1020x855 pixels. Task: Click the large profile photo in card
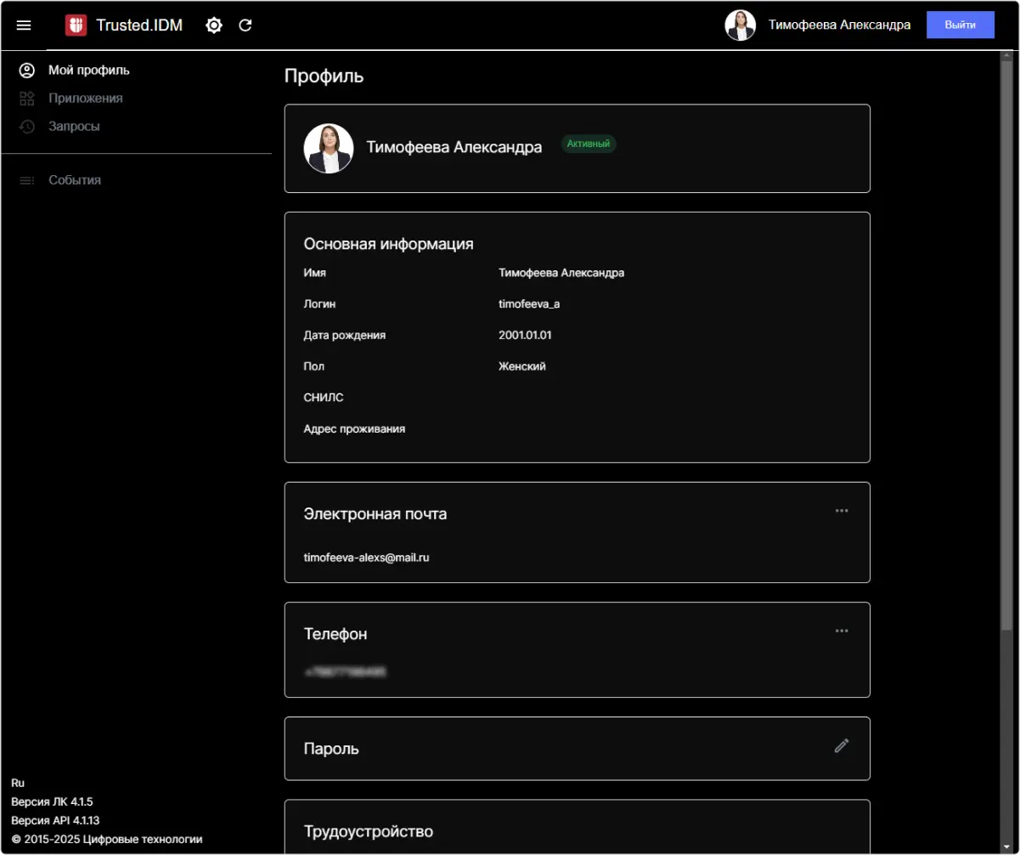point(329,149)
